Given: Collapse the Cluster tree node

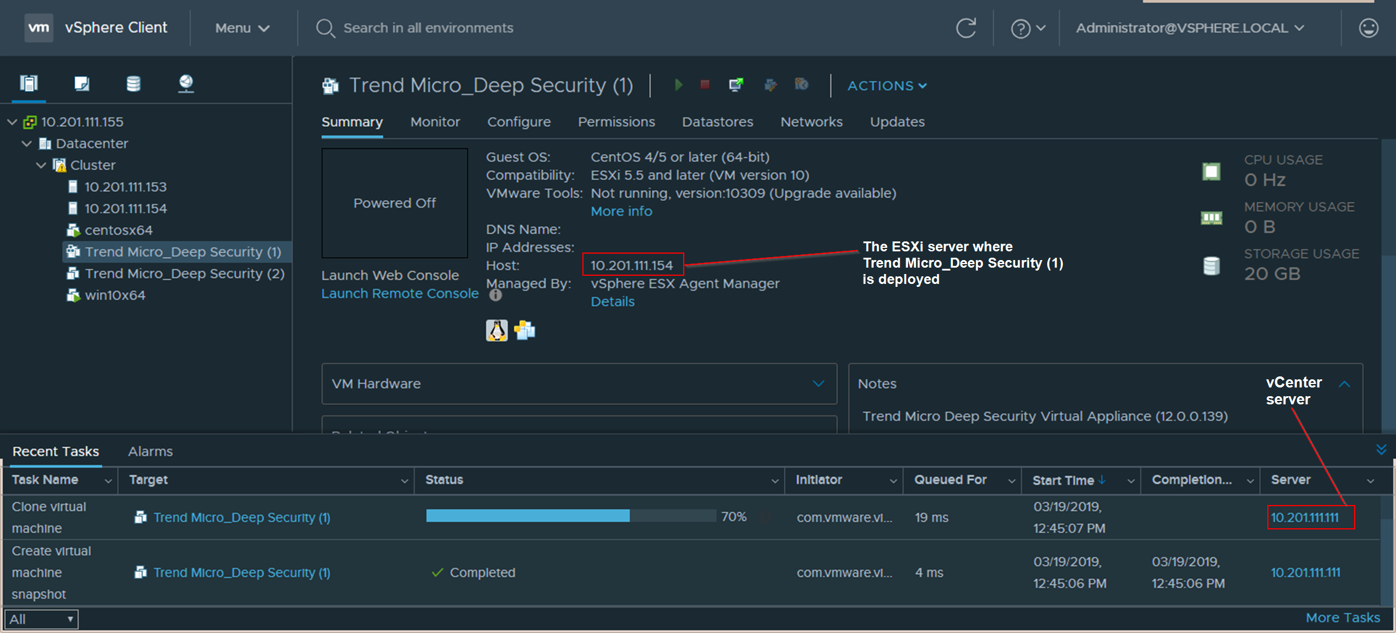Looking at the screenshot, I should pyautogui.click(x=41, y=165).
